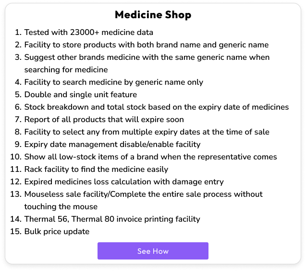
Task: Click 'select any from multiple expiry dates' item
Action: 147,132
